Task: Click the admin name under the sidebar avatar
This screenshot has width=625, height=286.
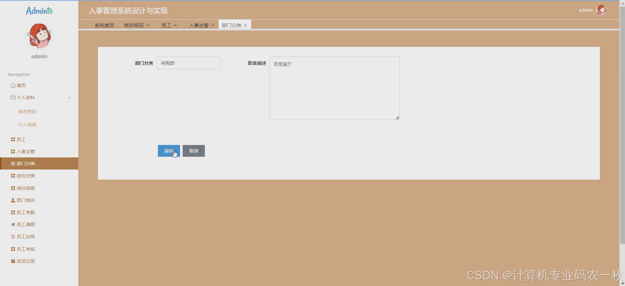Action: 39,56
